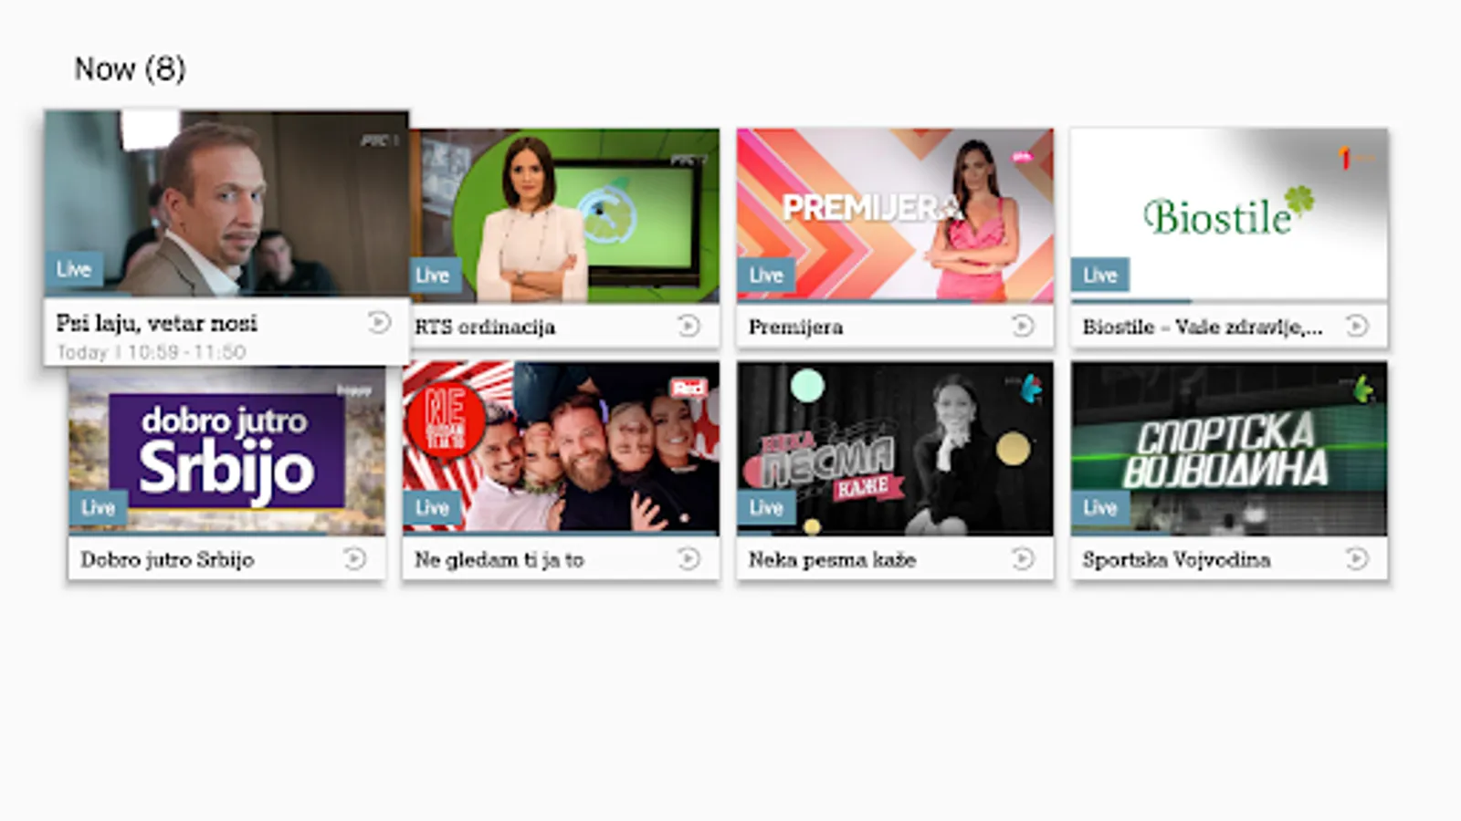Click play icon beside Psi laju, vetar nosi
Viewport: 1461px width, 821px height.
[379, 322]
